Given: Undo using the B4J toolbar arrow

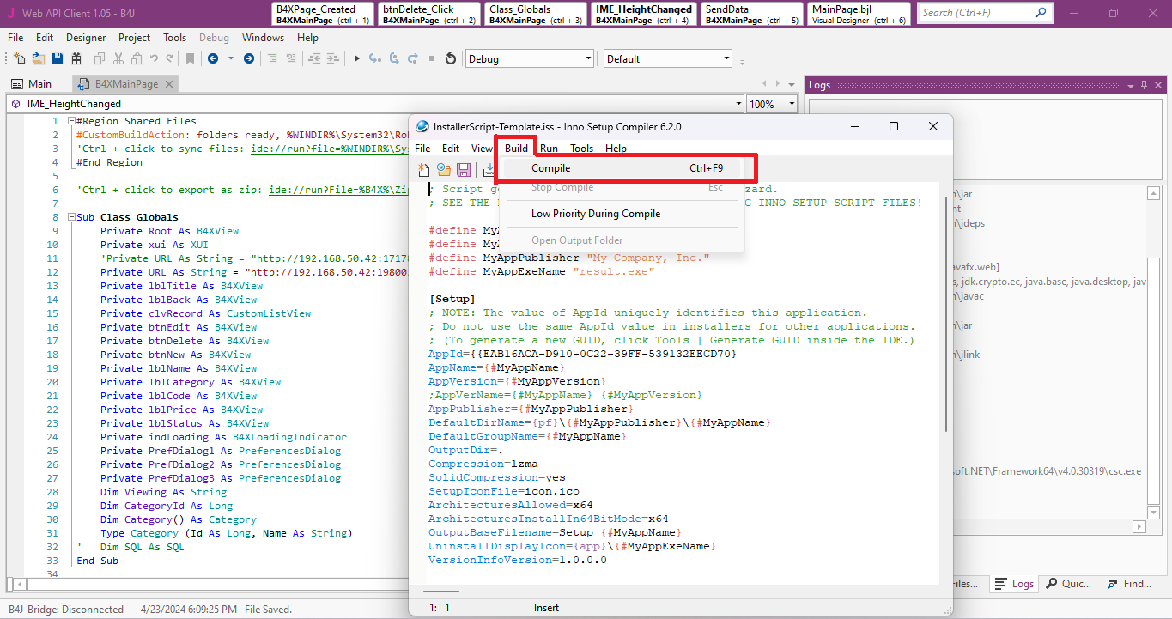Looking at the screenshot, I should [x=154, y=58].
